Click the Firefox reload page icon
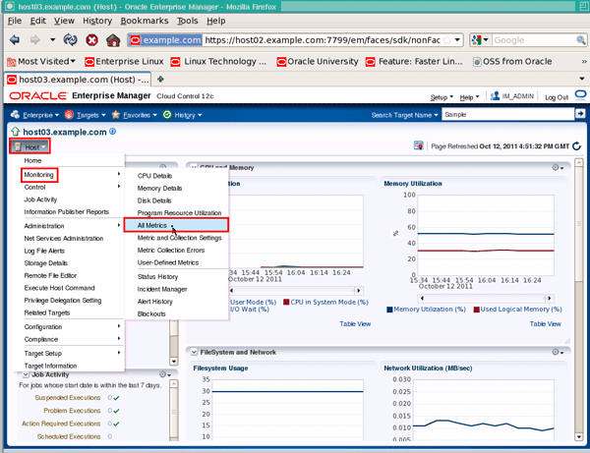This screenshot has height=453, width=590. point(71,40)
